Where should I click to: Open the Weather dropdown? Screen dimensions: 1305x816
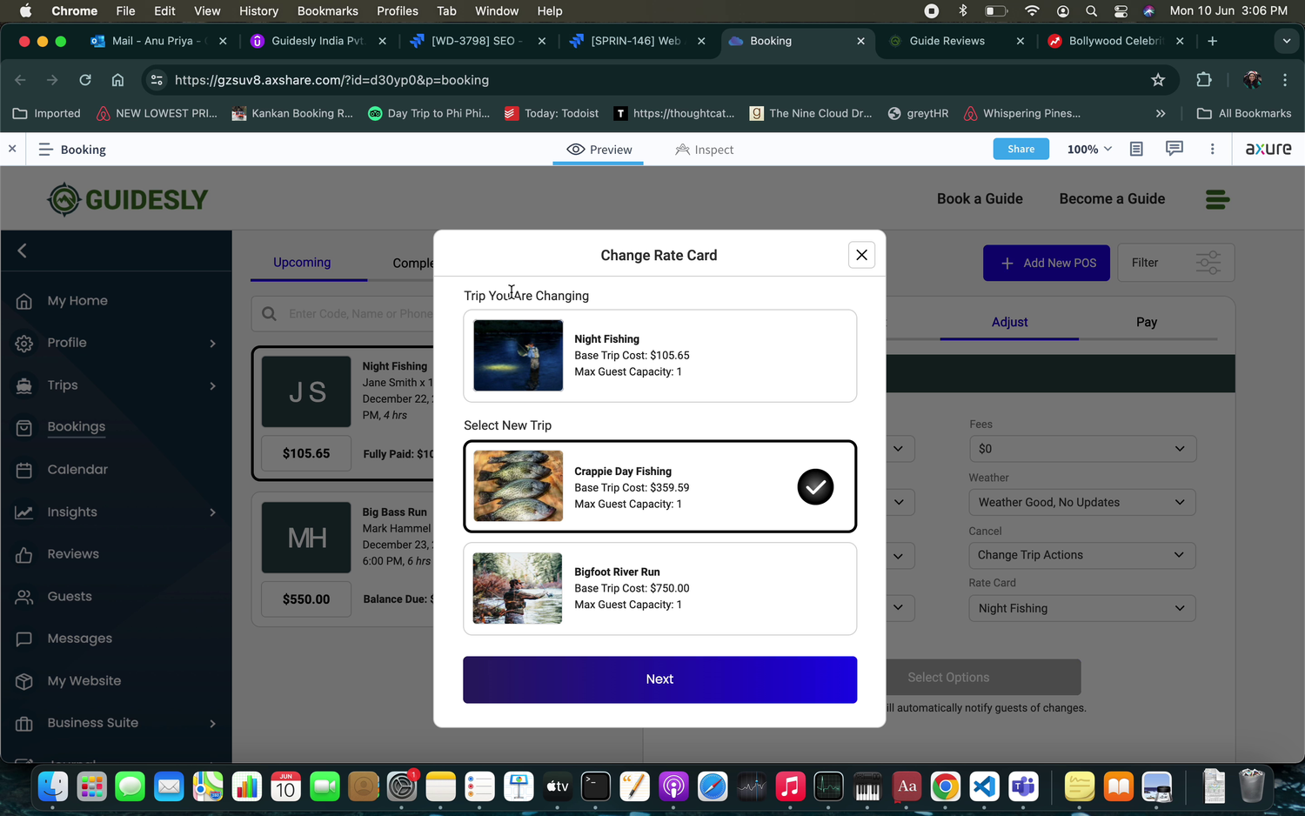(x=1081, y=502)
